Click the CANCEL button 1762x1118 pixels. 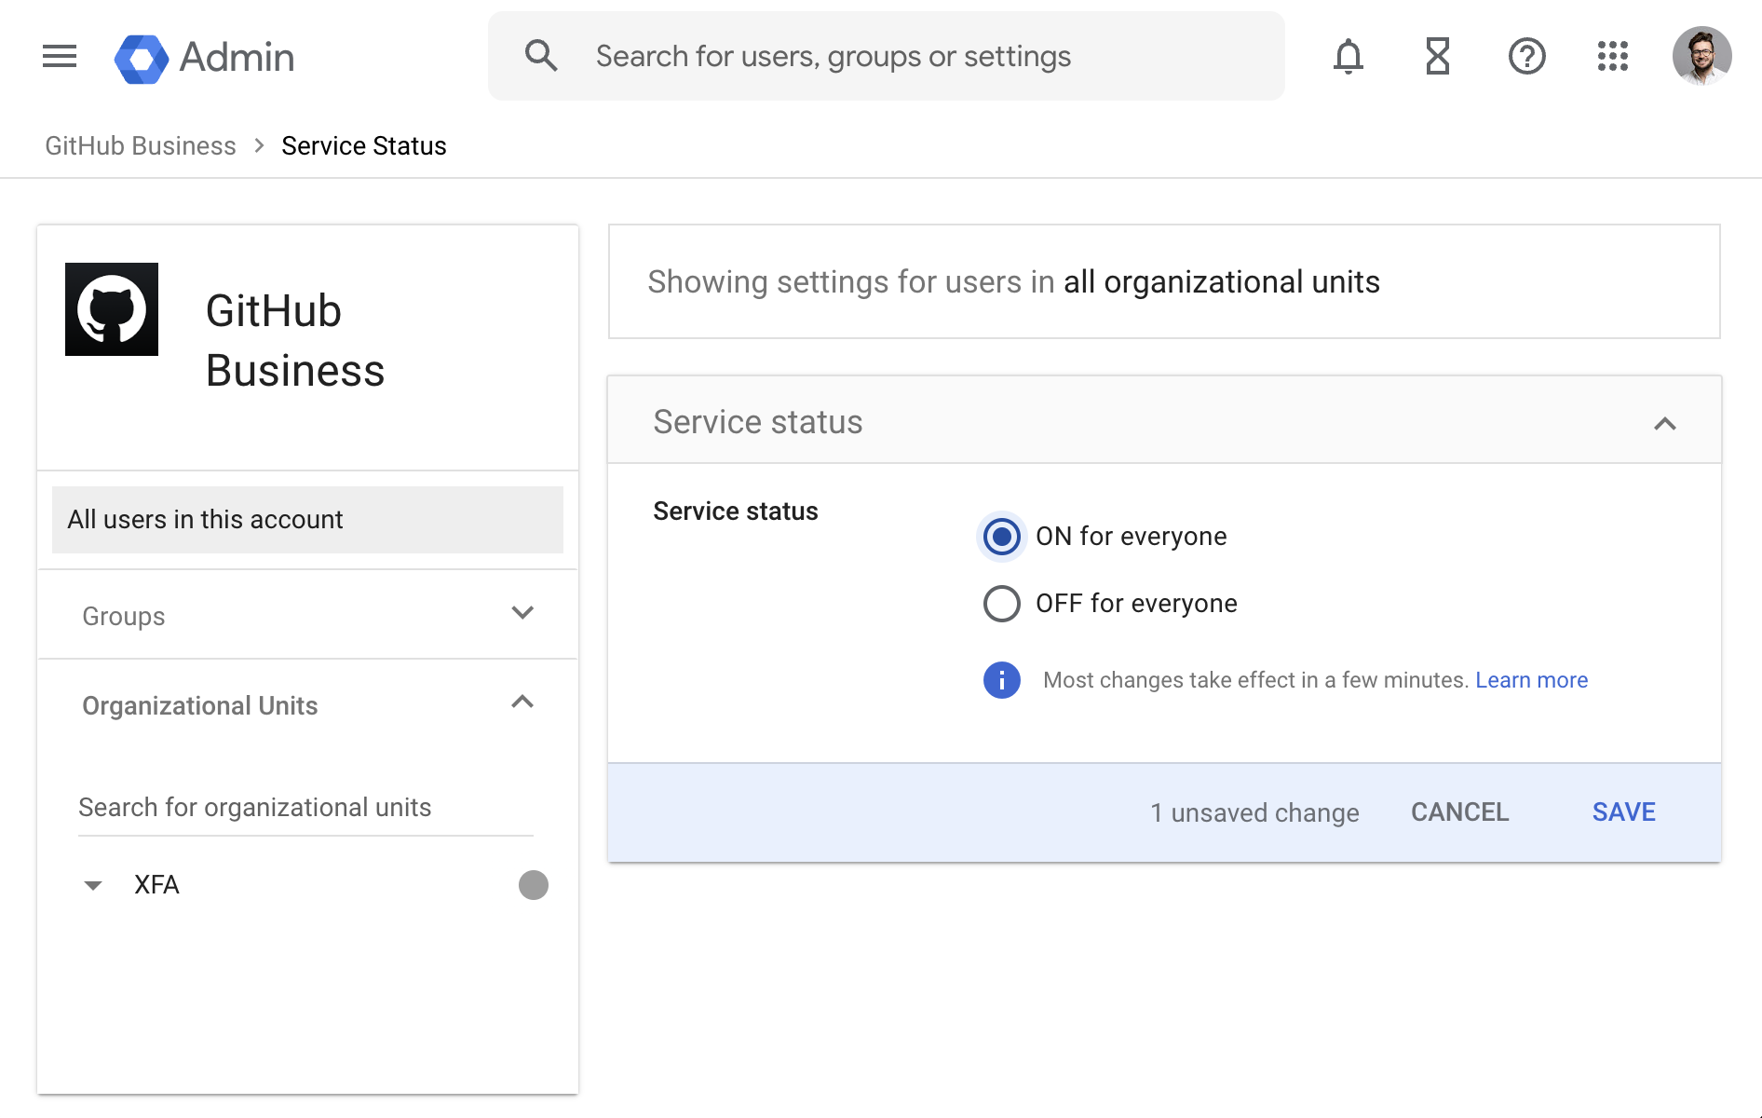[x=1460, y=812]
